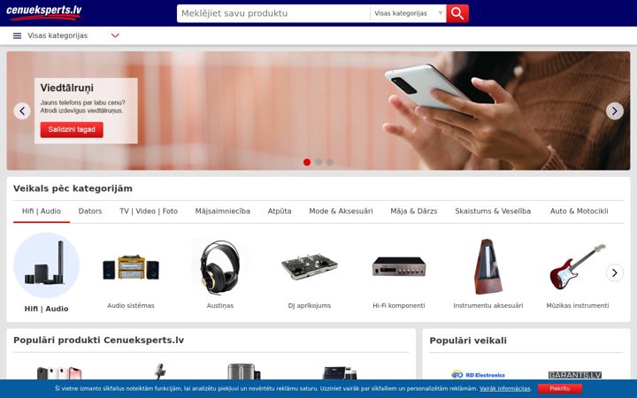Click the DJ aprīkojums label

[309, 306]
